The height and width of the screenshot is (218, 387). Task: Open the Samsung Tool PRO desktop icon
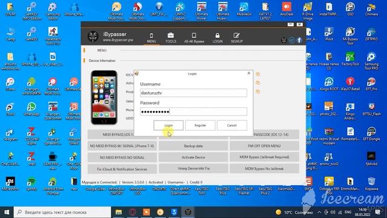coord(371,61)
